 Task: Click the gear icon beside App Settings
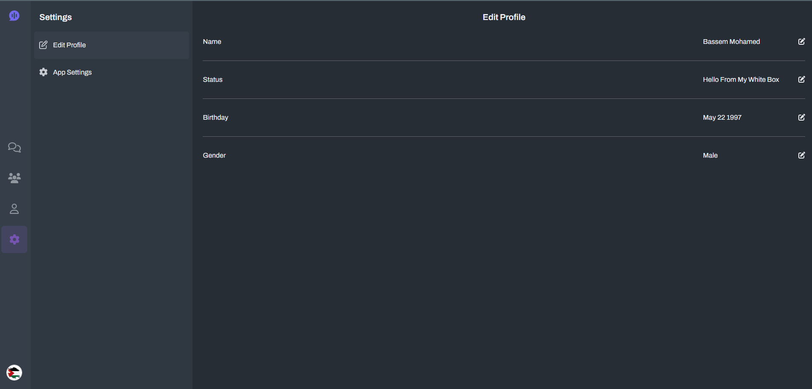pyautogui.click(x=43, y=72)
